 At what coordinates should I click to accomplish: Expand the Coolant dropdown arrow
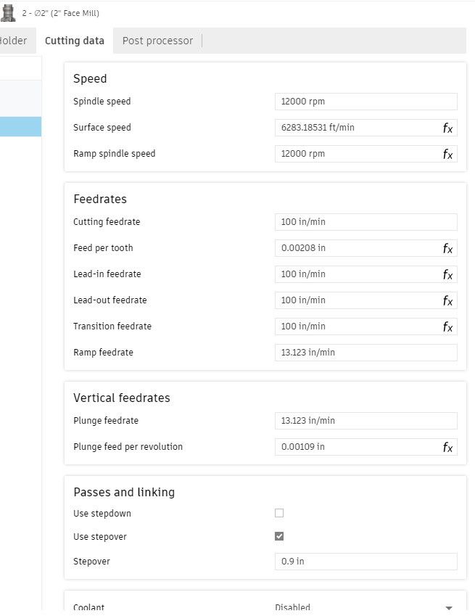449,608
